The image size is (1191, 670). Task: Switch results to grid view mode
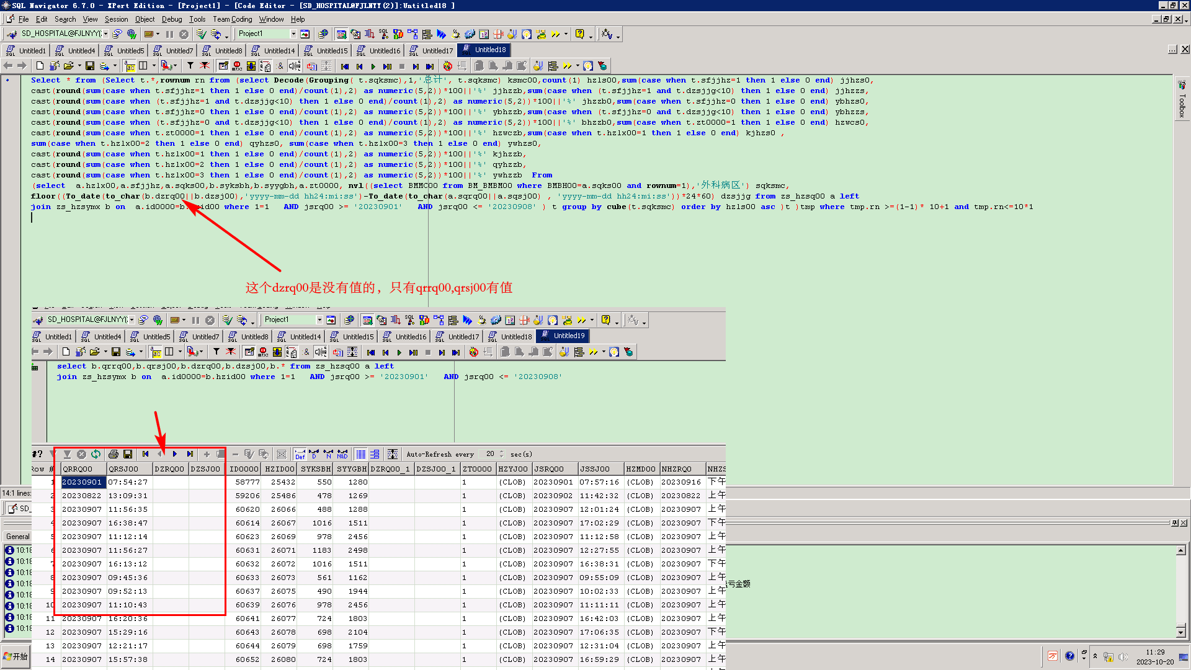click(x=361, y=454)
